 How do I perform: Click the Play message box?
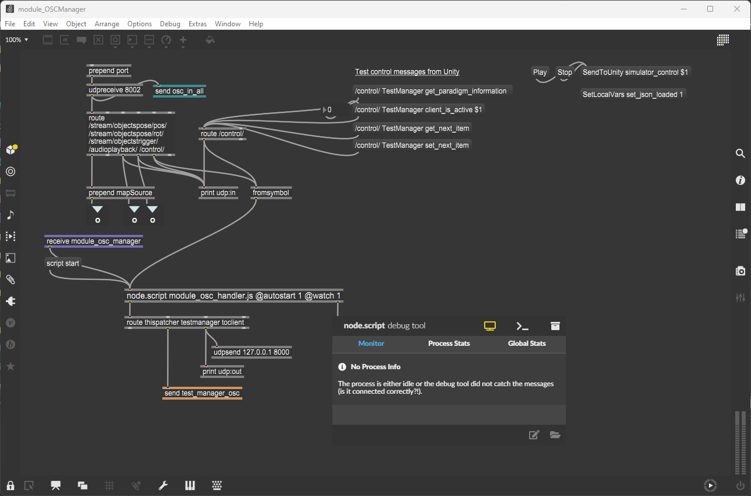coord(540,72)
